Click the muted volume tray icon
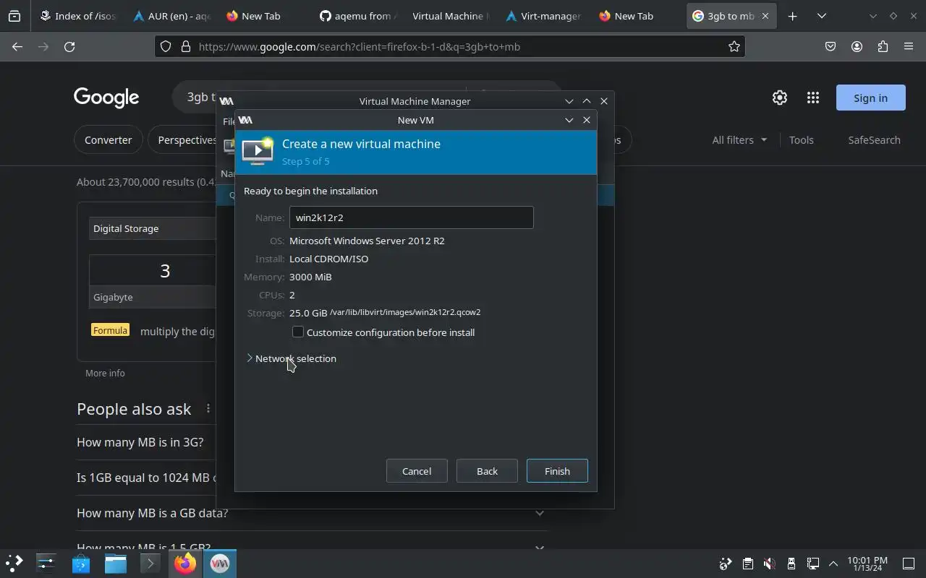Screen dimensions: 926x578 point(770,564)
